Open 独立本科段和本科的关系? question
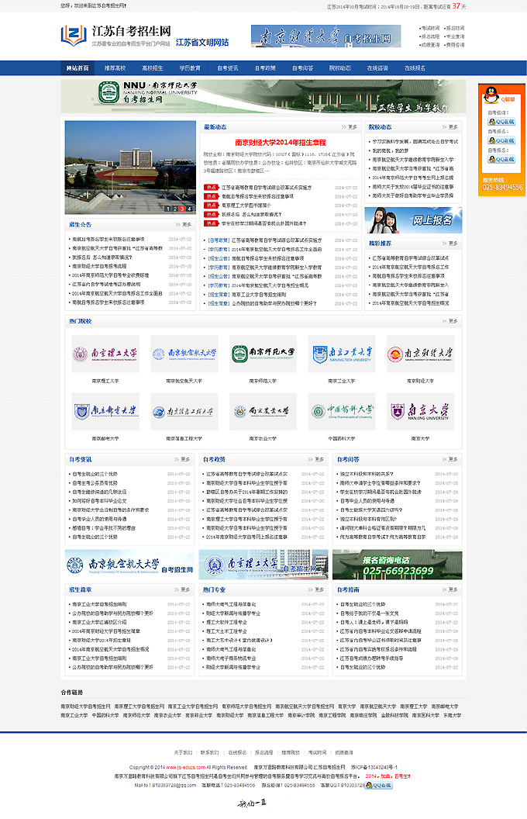This screenshot has width=527, height=819. point(367,475)
